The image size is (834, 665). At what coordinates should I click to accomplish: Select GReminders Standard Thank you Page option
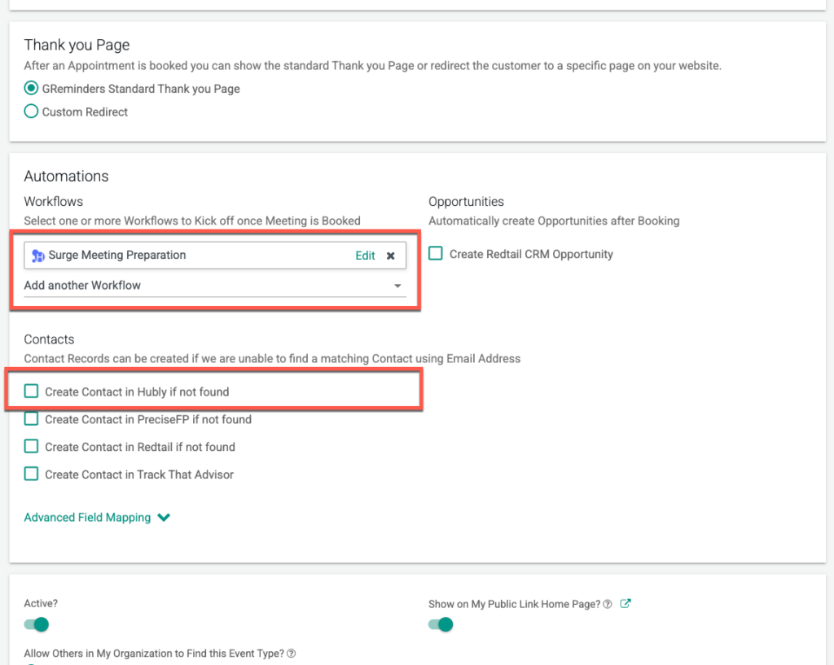tap(31, 89)
